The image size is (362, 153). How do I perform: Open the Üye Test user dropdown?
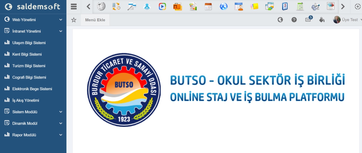[348, 20]
